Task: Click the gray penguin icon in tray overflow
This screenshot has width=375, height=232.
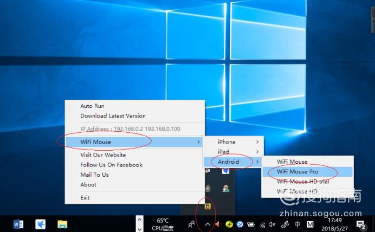Action: [208, 189]
